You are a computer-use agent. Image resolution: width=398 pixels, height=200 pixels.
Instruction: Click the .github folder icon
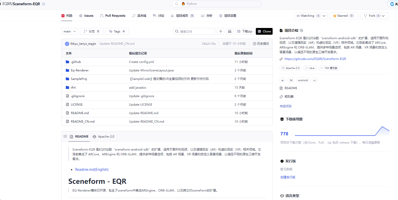(67, 62)
